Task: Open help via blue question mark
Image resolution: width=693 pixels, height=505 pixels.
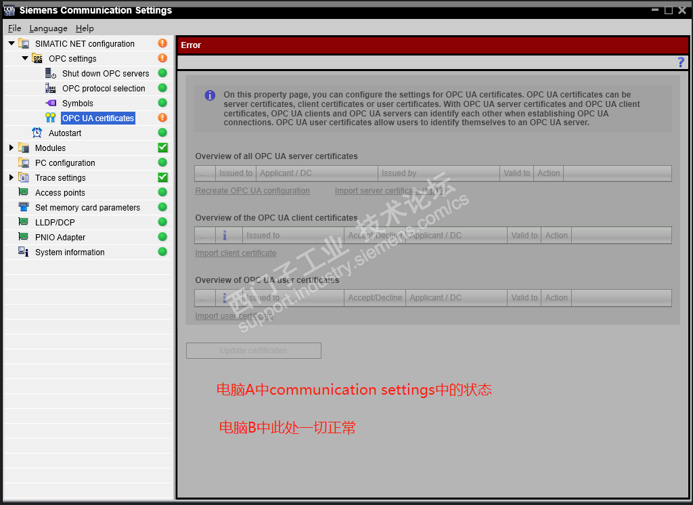Action: [x=681, y=62]
